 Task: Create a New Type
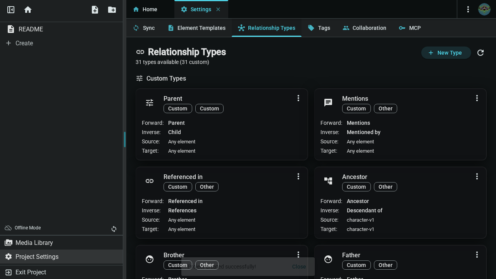pyautogui.click(x=446, y=53)
